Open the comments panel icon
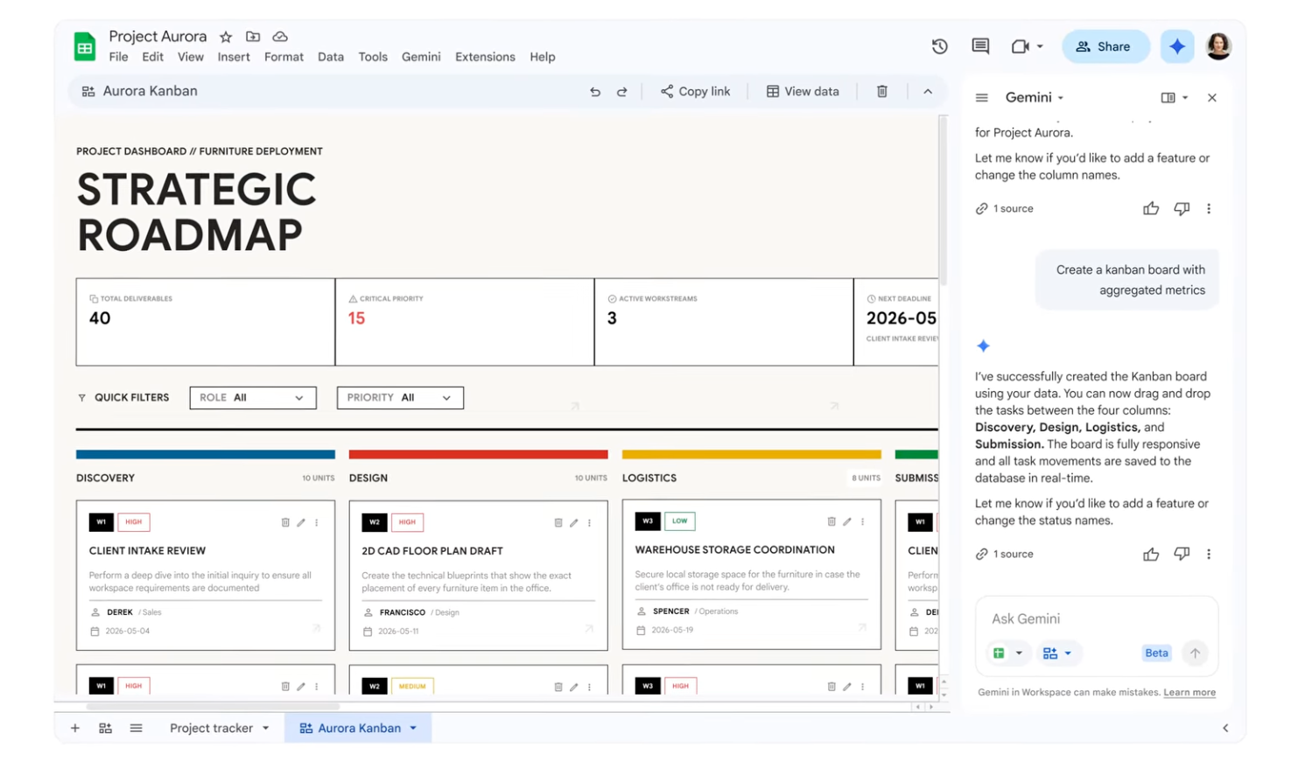 pyautogui.click(x=980, y=46)
